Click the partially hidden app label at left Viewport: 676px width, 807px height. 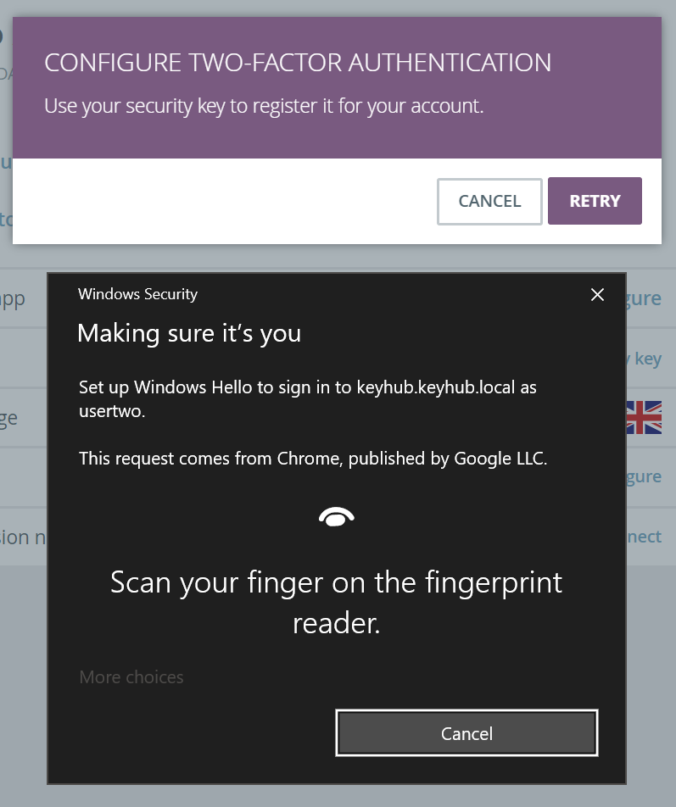coord(13,299)
